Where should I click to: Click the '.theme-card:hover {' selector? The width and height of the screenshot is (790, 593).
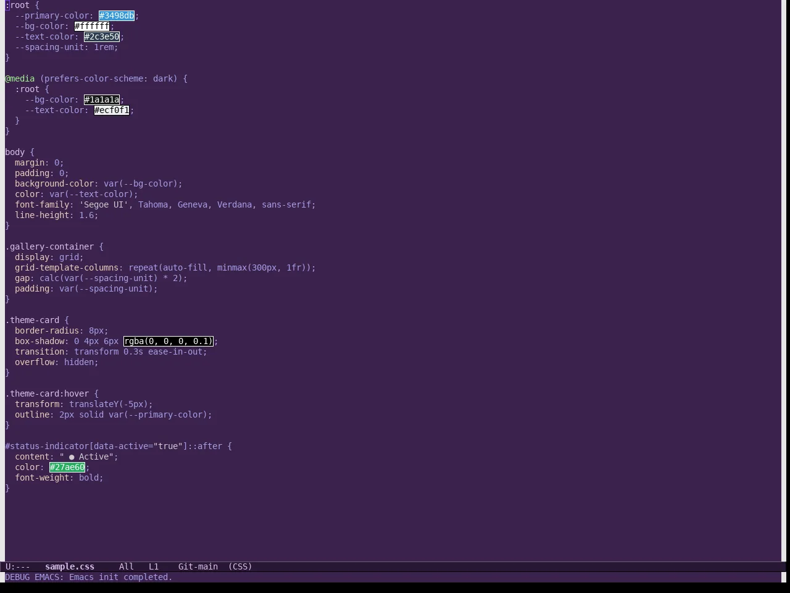52,393
